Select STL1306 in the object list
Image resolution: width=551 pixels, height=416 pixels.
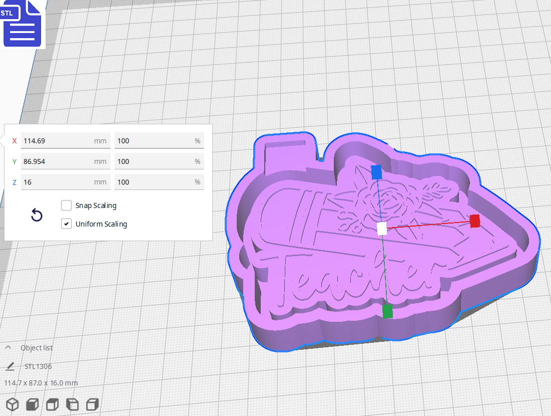click(x=38, y=366)
